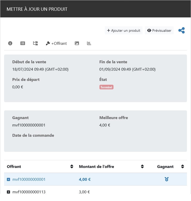Click the Terminé status badge

coord(106,87)
